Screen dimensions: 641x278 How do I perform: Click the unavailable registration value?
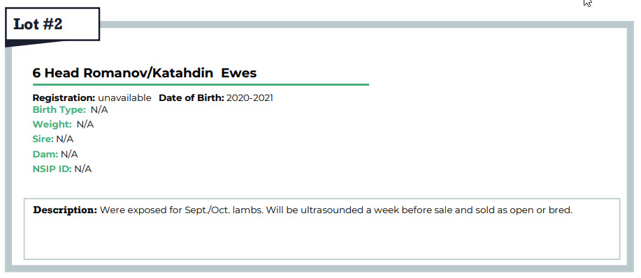(x=124, y=98)
